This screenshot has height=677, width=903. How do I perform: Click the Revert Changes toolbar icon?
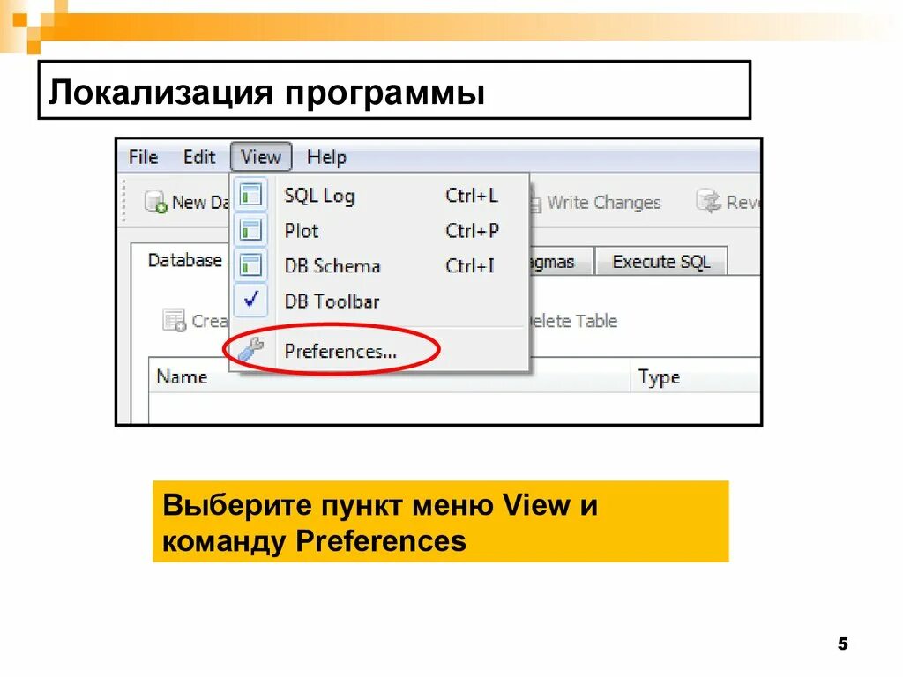coord(708,202)
